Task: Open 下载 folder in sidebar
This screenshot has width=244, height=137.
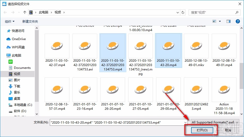Action: (x=14, y=86)
